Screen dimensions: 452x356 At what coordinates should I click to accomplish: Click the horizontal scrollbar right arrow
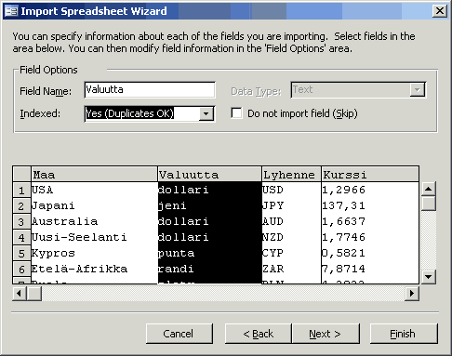[412, 293]
